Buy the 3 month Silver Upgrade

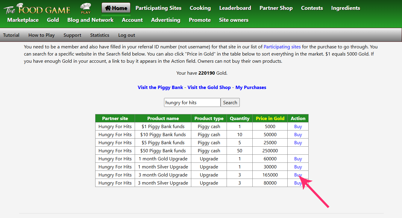click(298, 183)
